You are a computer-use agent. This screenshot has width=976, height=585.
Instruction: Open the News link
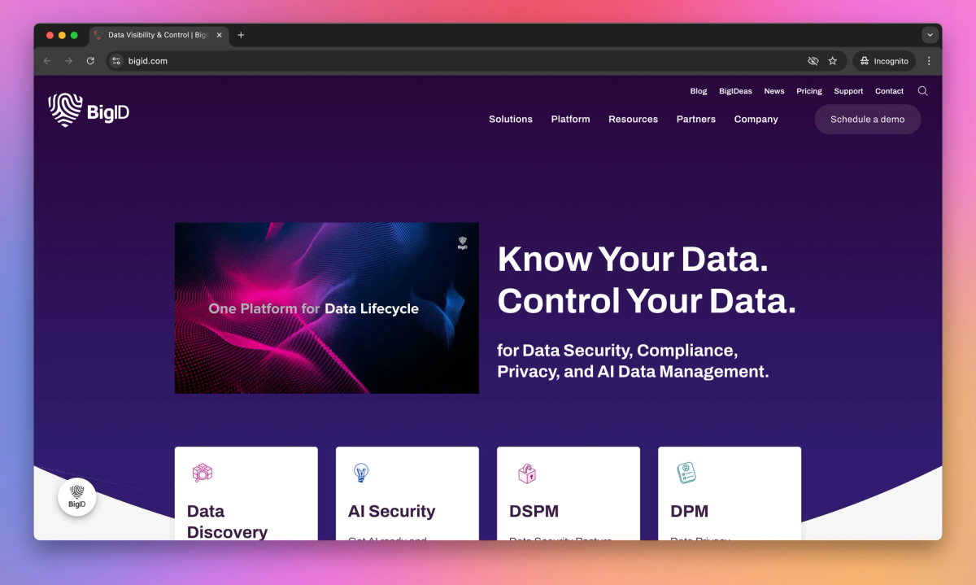pos(774,91)
